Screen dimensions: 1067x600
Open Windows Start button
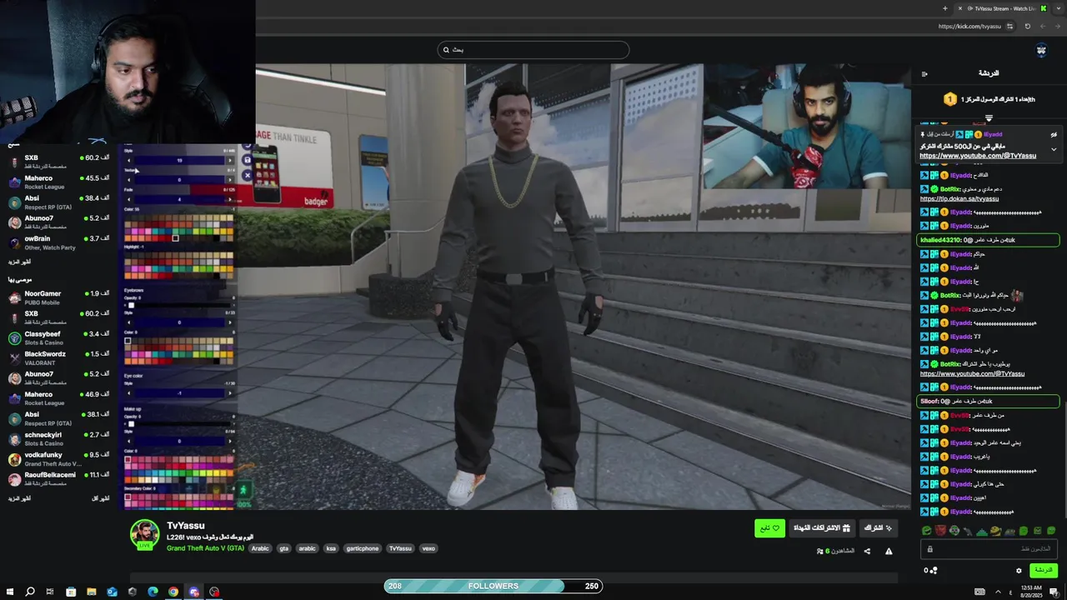pos(9,592)
